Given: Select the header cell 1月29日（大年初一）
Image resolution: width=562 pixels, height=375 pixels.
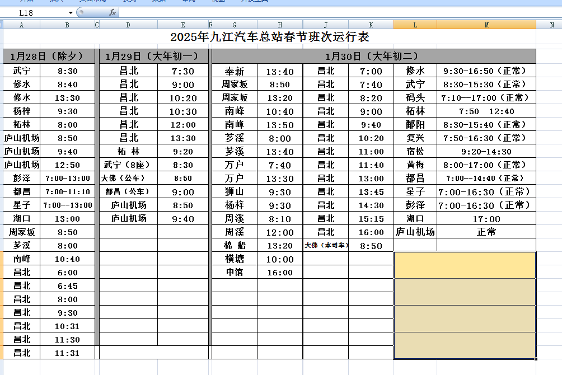Looking at the screenshot, I should (154, 57).
